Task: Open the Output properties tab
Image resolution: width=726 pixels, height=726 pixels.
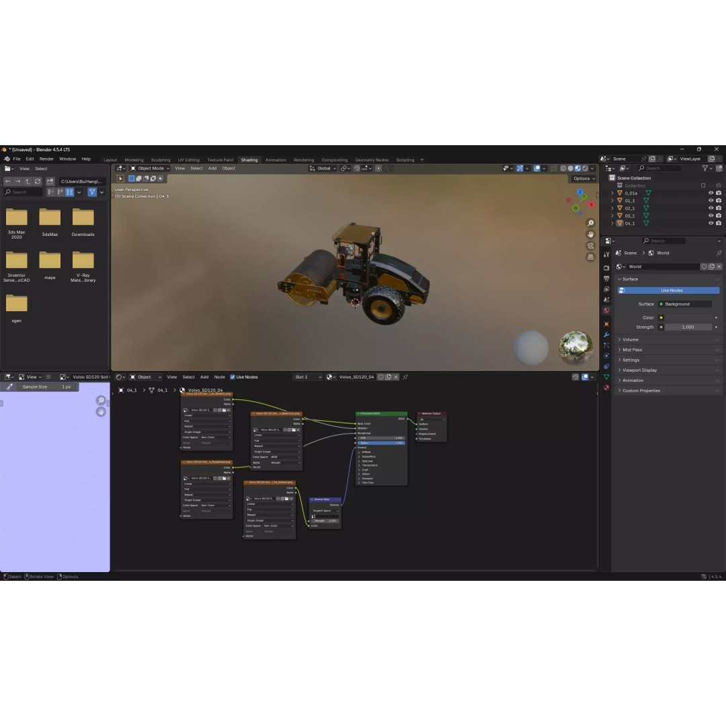Action: (x=606, y=278)
